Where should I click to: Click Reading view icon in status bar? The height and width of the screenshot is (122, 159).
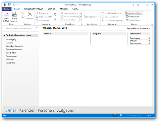[121, 115]
